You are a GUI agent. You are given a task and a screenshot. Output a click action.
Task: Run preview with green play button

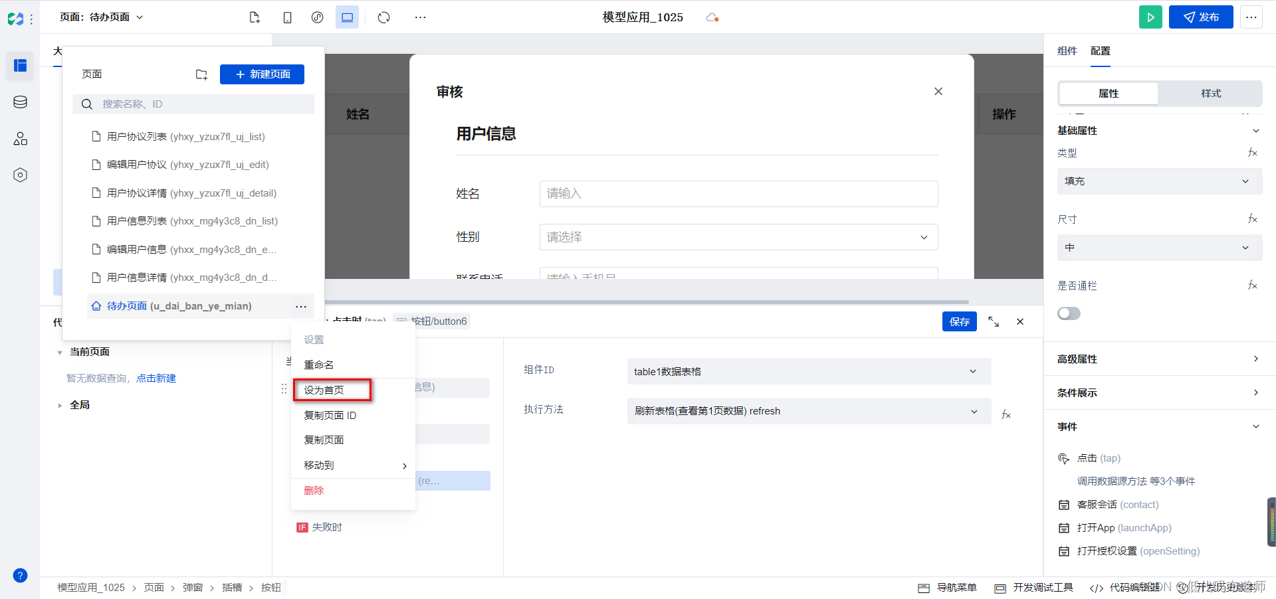pos(1150,17)
